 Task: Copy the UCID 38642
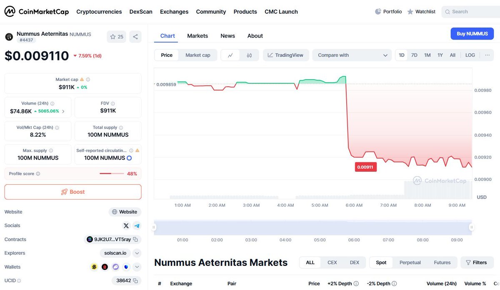click(135, 281)
